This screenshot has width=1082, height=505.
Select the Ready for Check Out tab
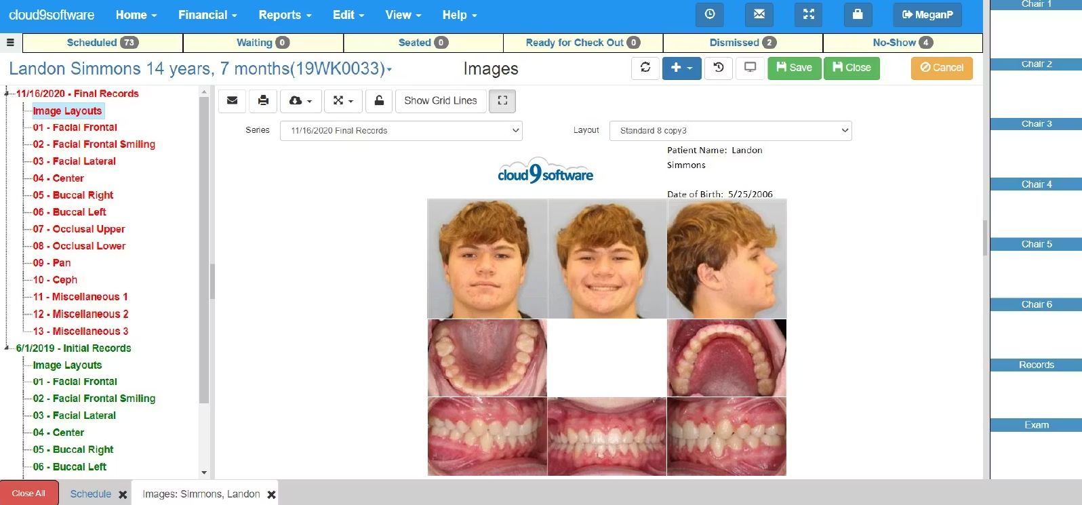coord(583,42)
